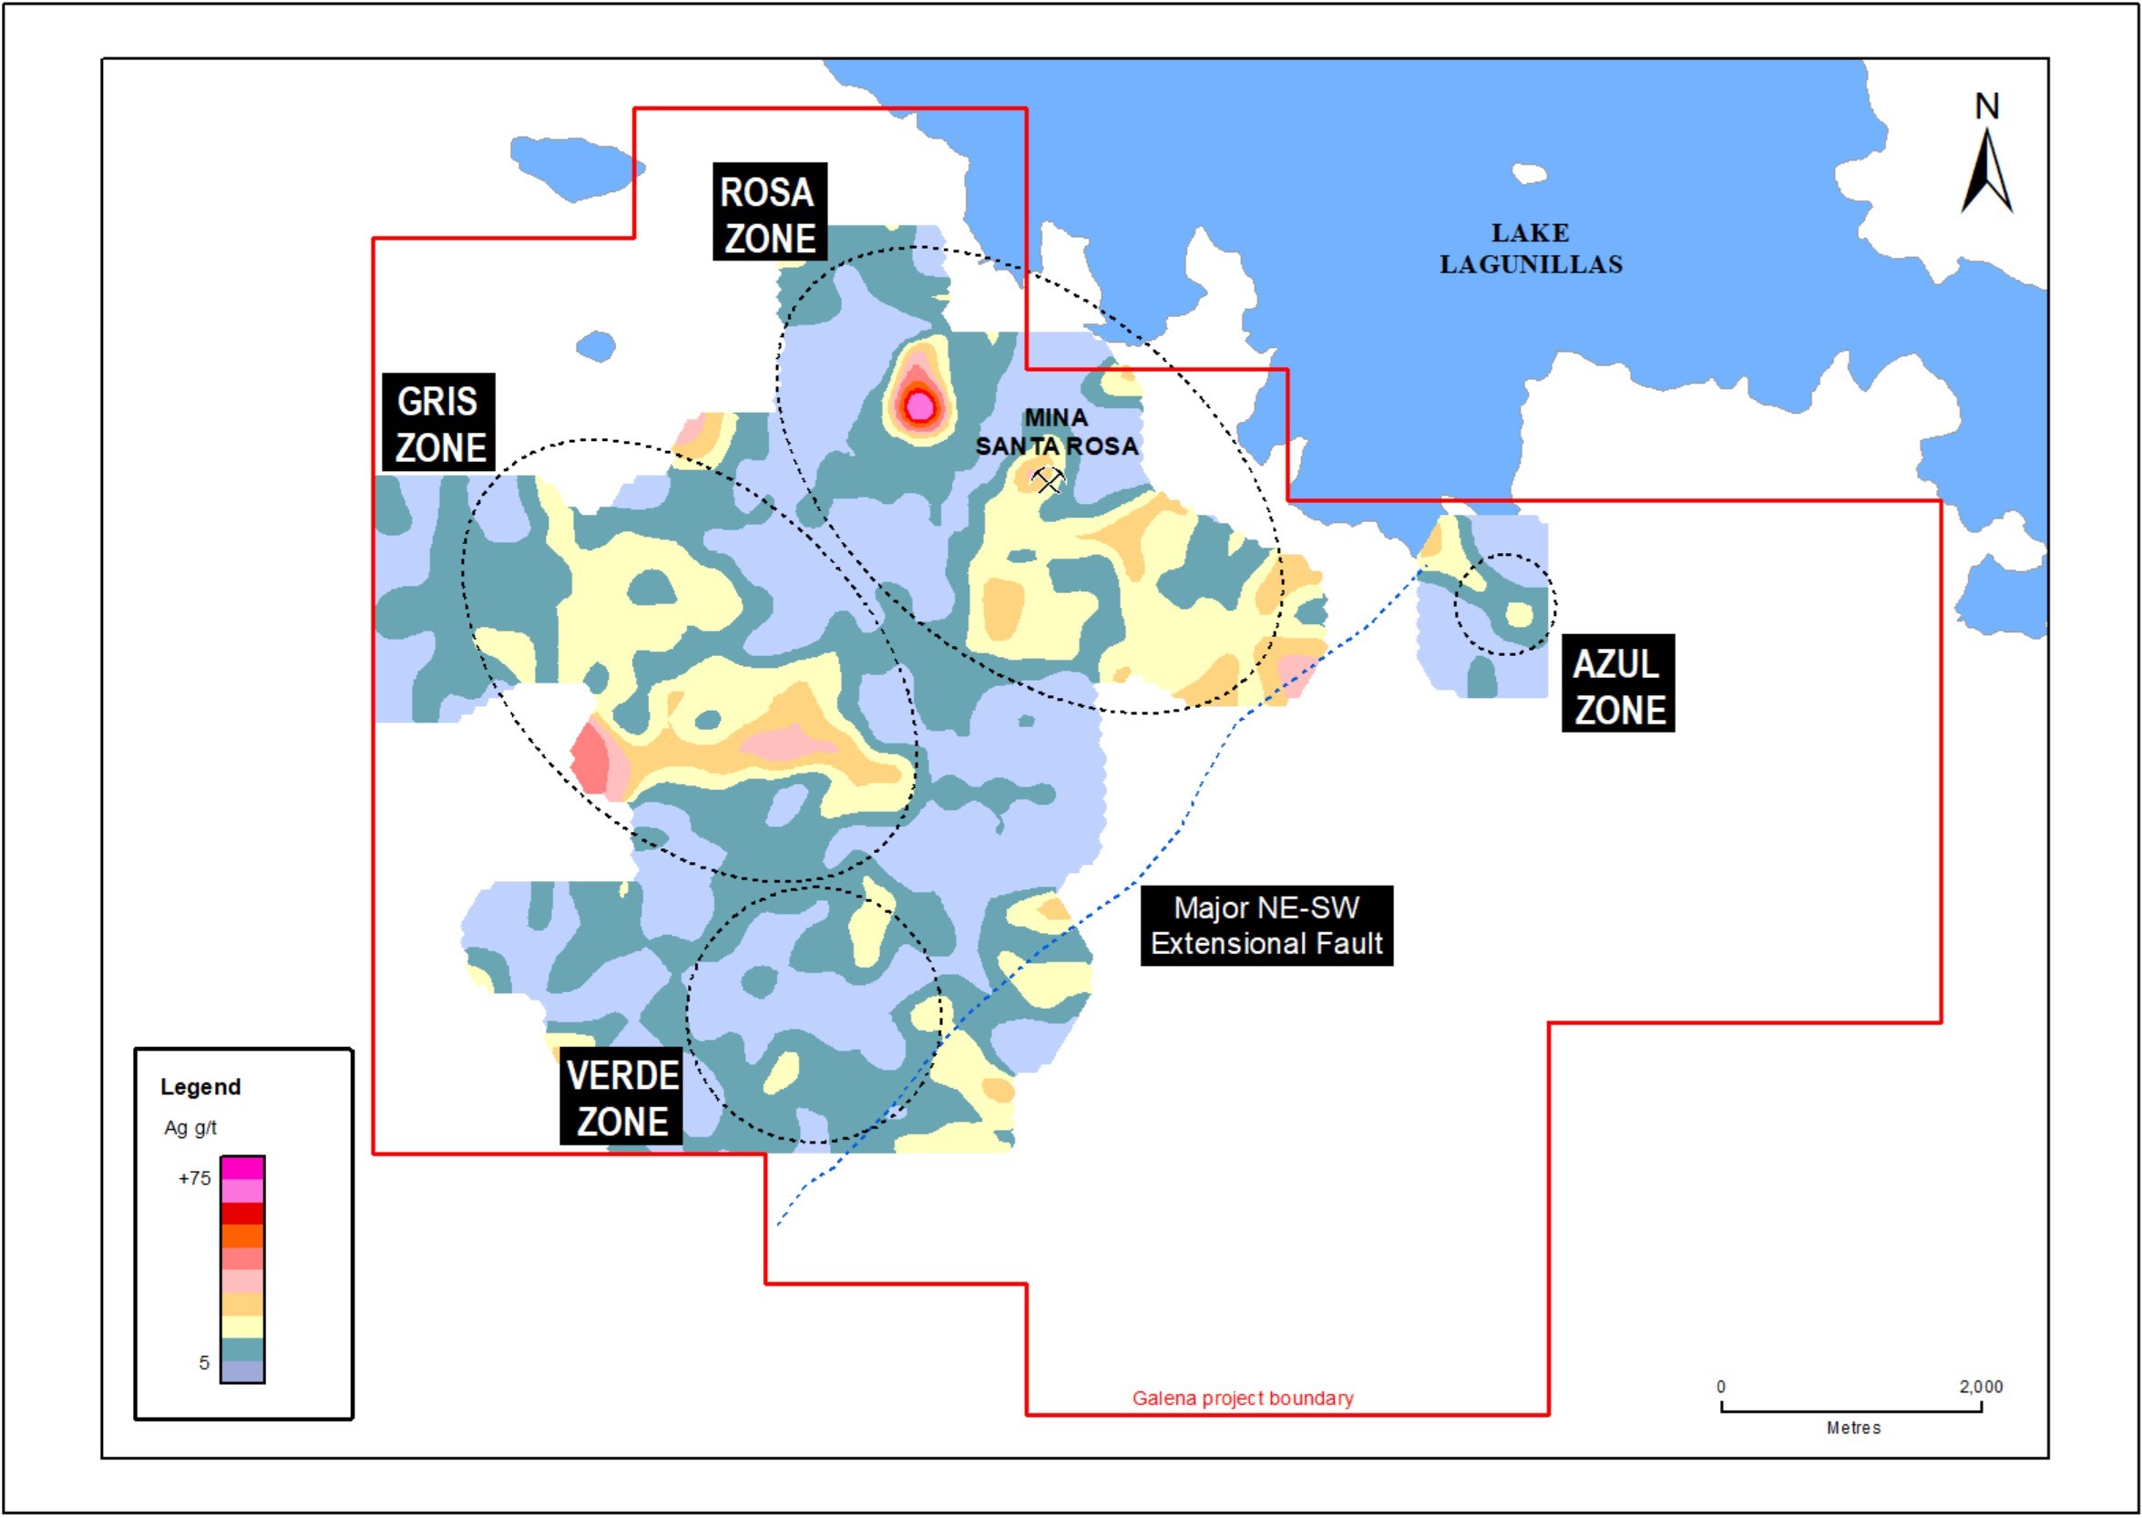This screenshot has width=2142, height=1518.
Task: Click the VERDE ZONE label
Action: (621, 1097)
